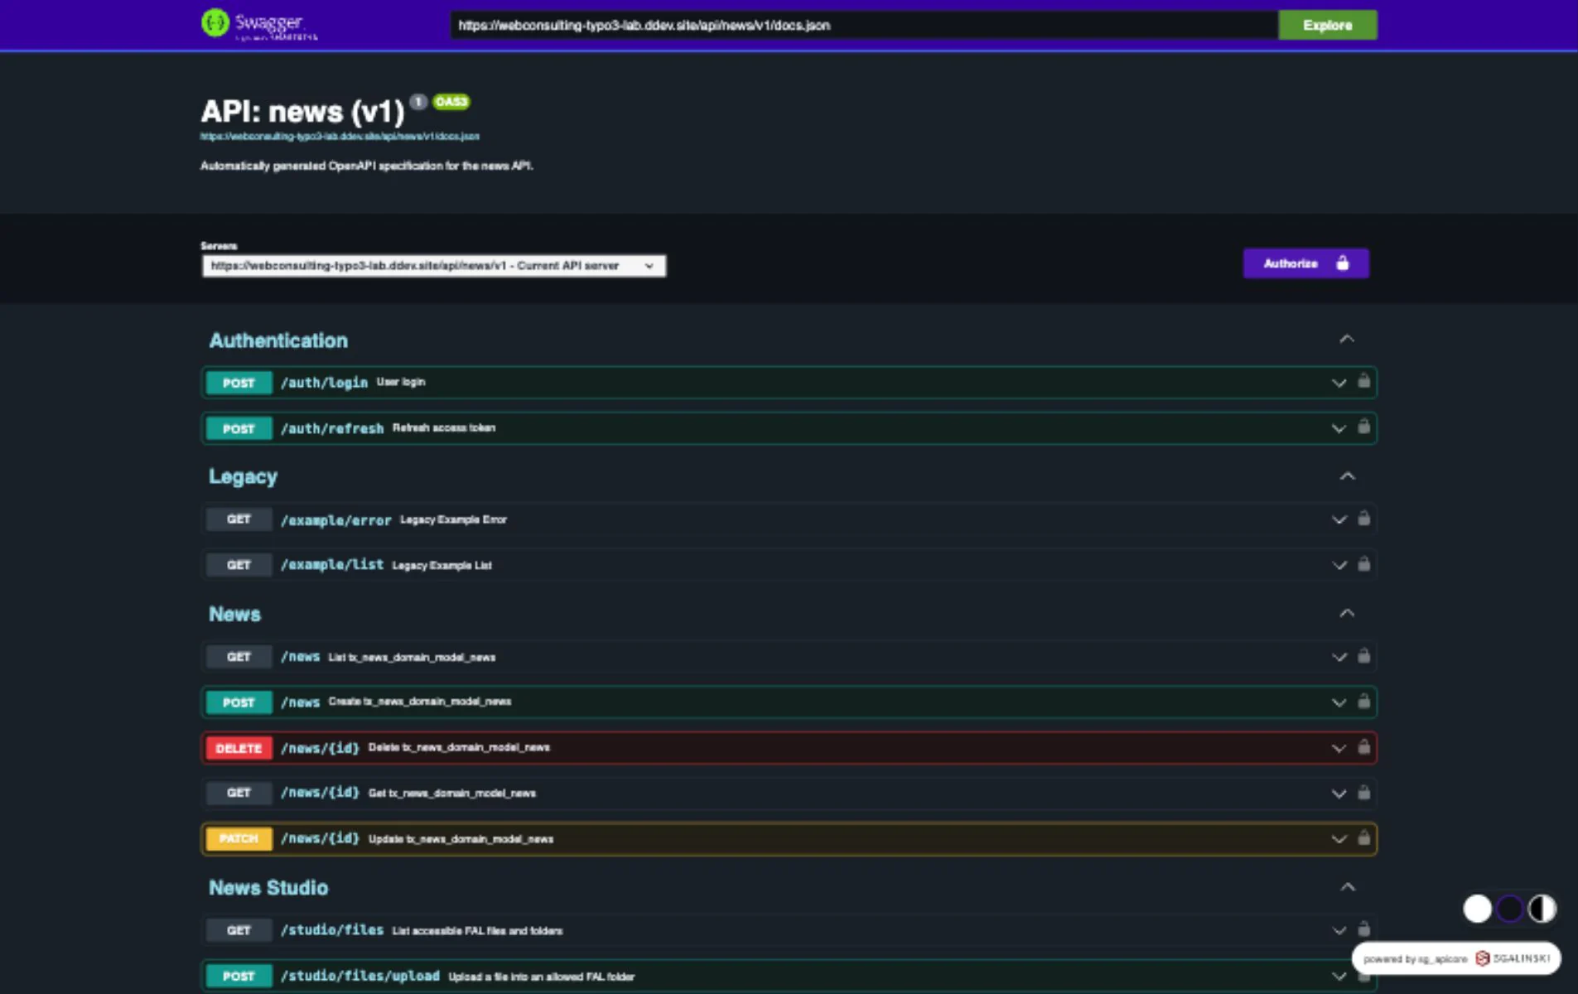Click the OAS3 badge
Screen dimensions: 1578x994
tap(451, 102)
